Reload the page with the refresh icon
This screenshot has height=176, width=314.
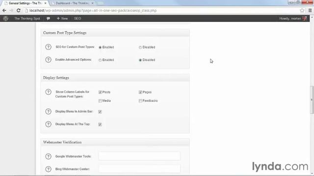19,11
